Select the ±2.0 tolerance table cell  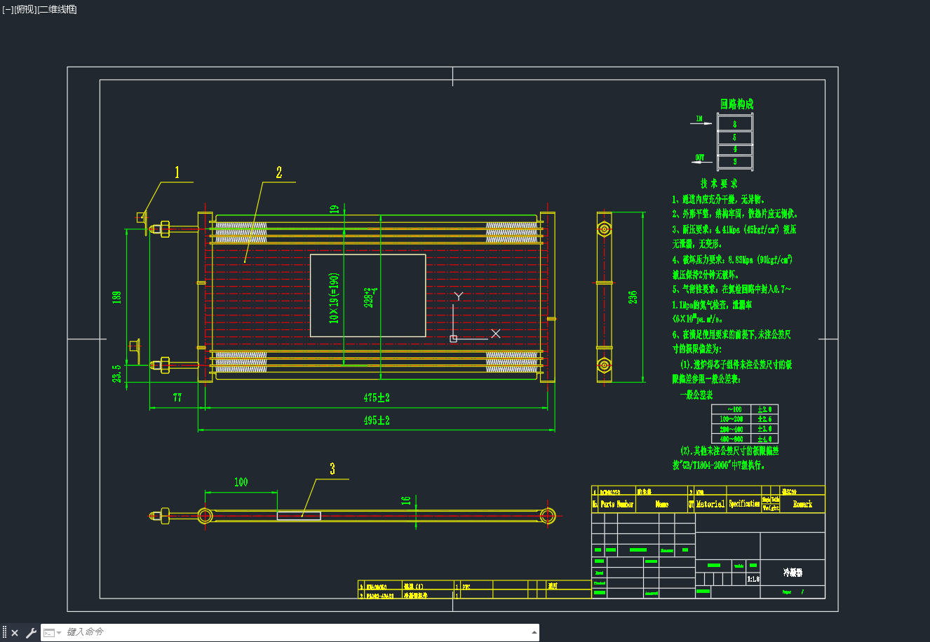764,409
